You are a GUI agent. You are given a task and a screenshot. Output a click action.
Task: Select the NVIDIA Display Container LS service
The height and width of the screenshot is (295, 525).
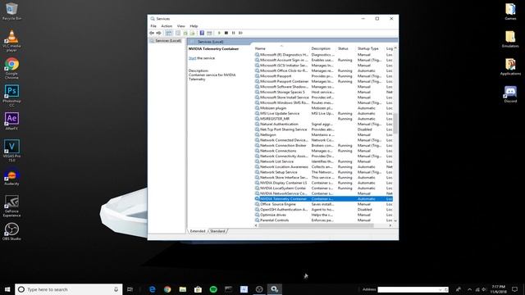[x=323, y=183]
